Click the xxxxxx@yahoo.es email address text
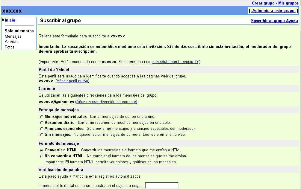This screenshot has width=301, height=189. [x=56, y=102]
